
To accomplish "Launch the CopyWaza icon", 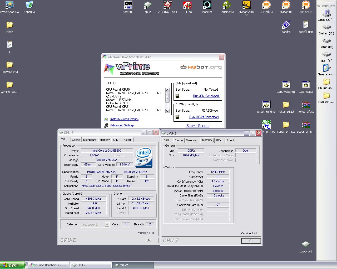I will point(306,85).
